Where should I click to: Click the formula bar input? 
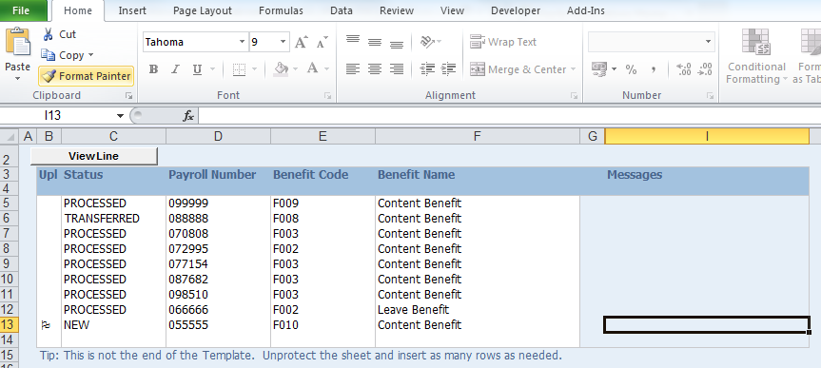tap(510, 116)
